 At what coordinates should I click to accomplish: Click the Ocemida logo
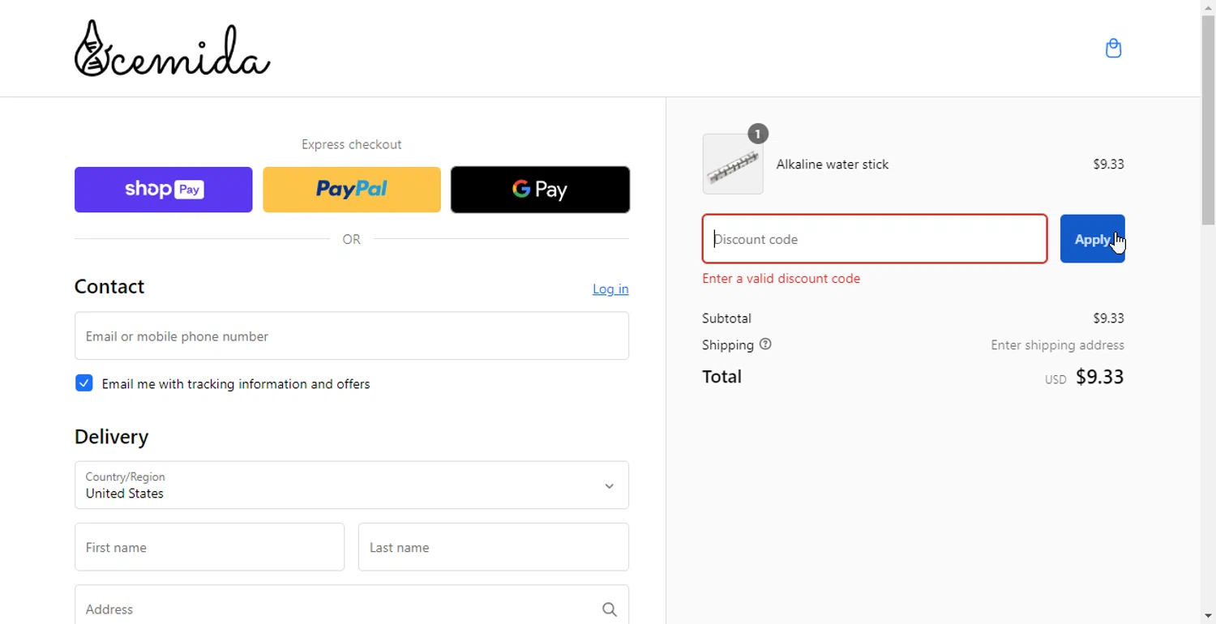pos(172,49)
